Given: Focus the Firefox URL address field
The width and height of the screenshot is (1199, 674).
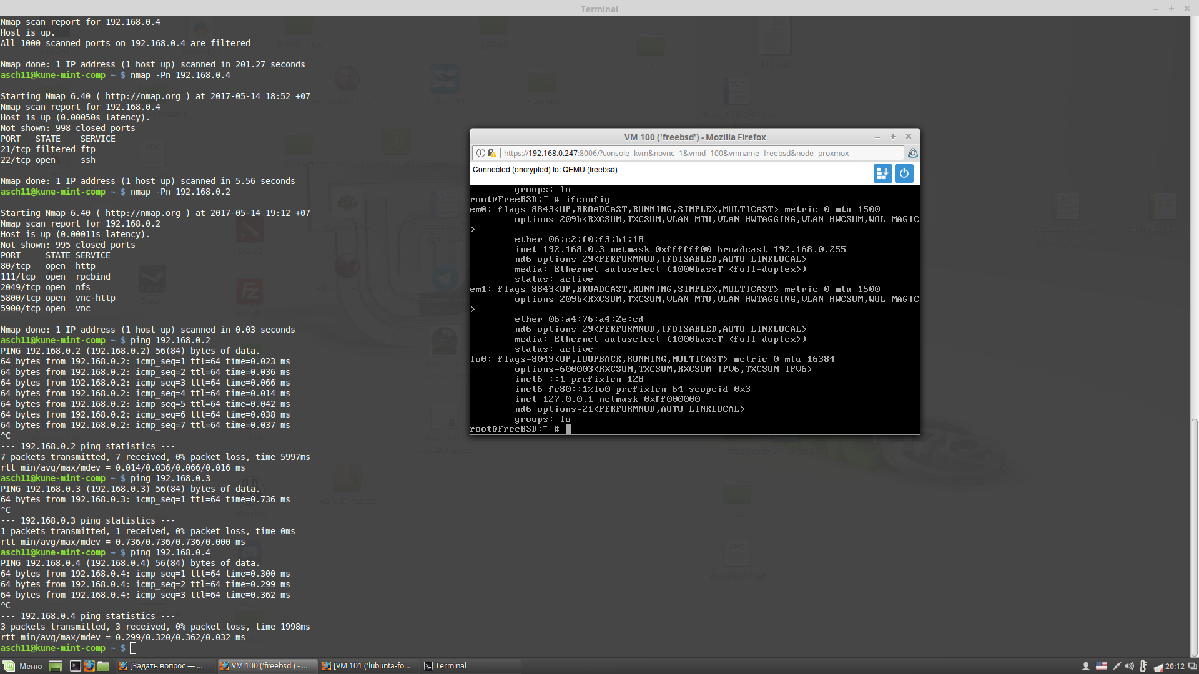Looking at the screenshot, I should tap(688, 153).
